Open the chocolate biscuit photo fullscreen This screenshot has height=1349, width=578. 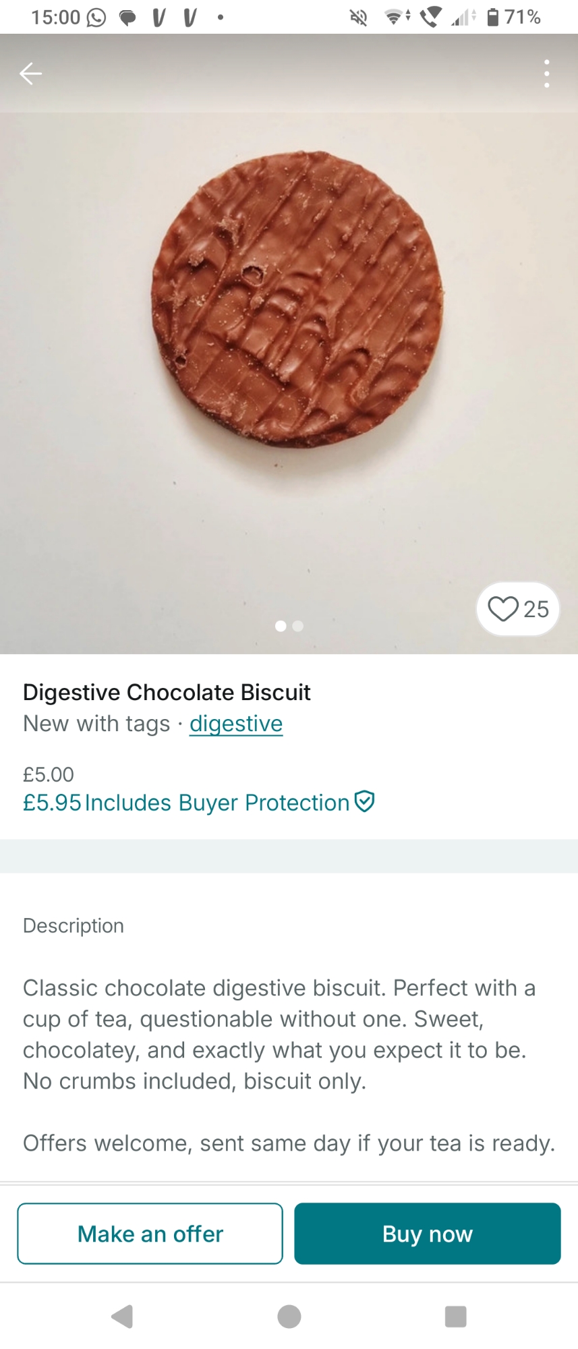(297, 300)
